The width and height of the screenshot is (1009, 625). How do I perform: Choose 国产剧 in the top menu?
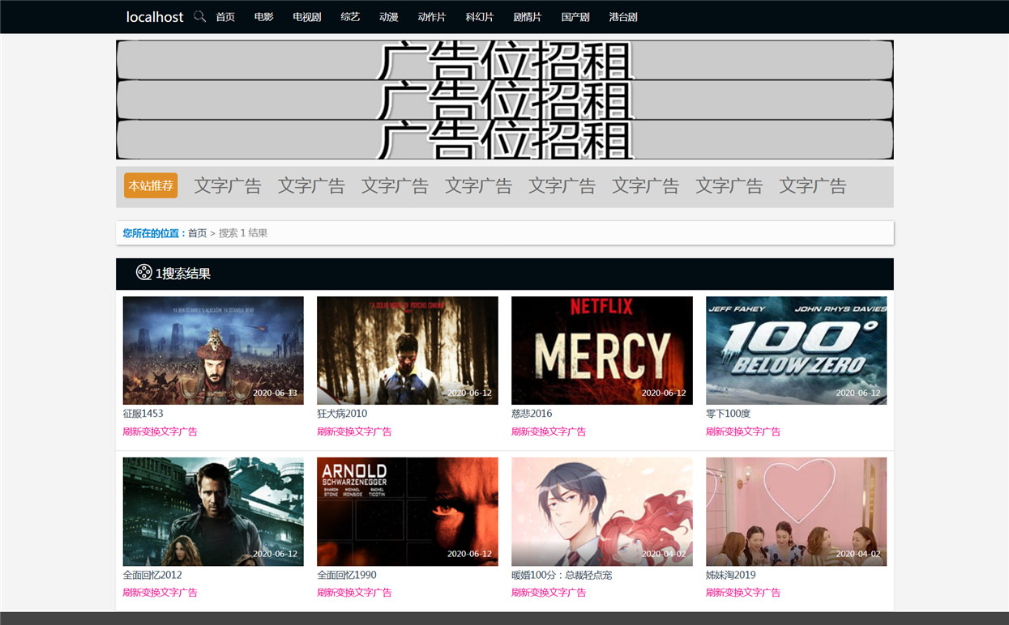click(x=575, y=16)
